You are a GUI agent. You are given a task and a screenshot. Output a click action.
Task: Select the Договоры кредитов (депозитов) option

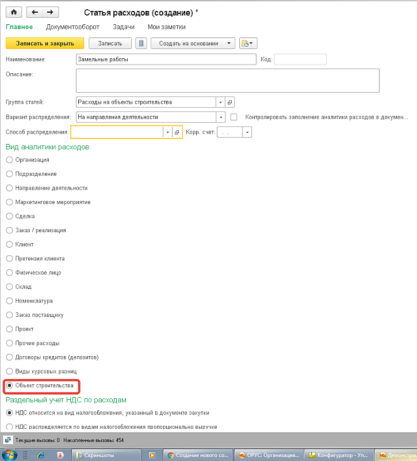click(x=9, y=357)
